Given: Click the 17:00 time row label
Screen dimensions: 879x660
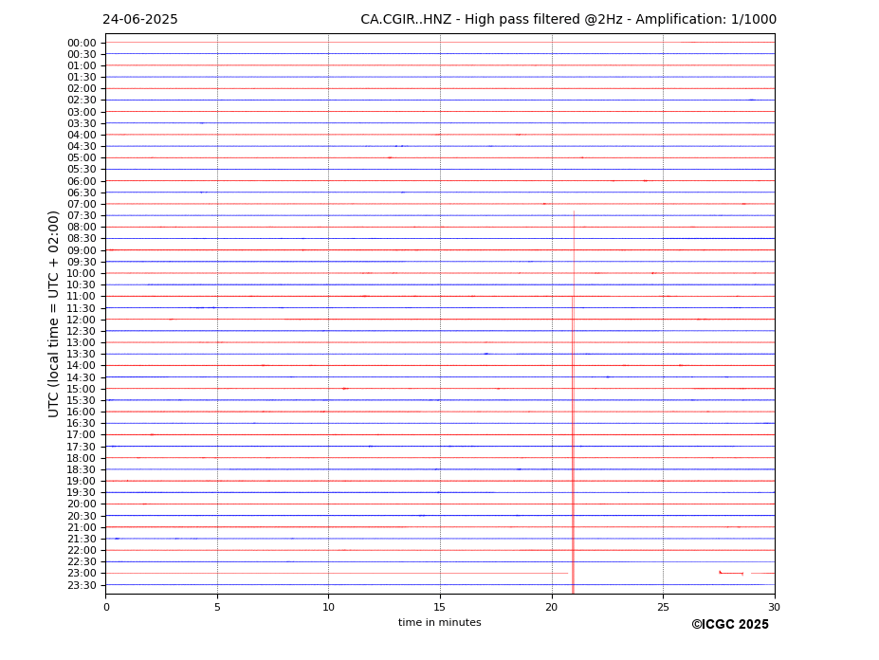Looking at the screenshot, I should [82, 435].
